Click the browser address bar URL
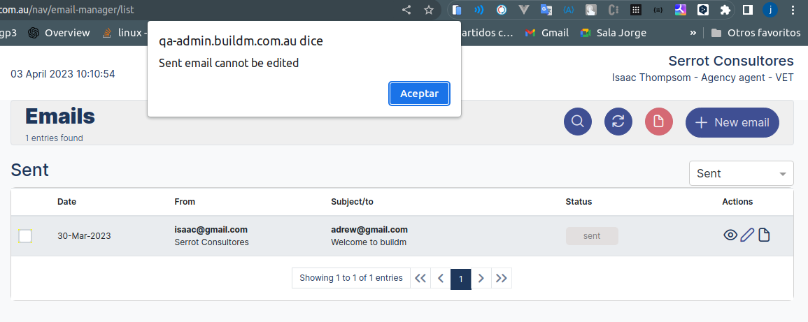808x322 pixels. pos(67,10)
